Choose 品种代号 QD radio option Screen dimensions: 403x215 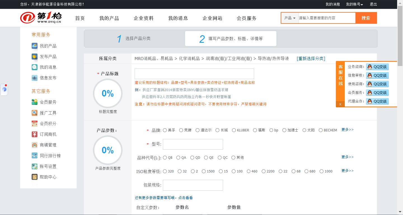coord(192,157)
